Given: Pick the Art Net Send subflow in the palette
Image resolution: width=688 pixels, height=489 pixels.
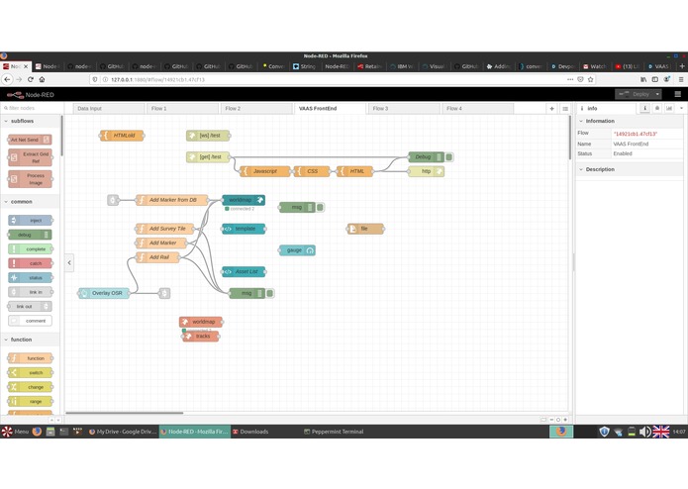Looking at the screenshot, I should click(x=30, y=140).
